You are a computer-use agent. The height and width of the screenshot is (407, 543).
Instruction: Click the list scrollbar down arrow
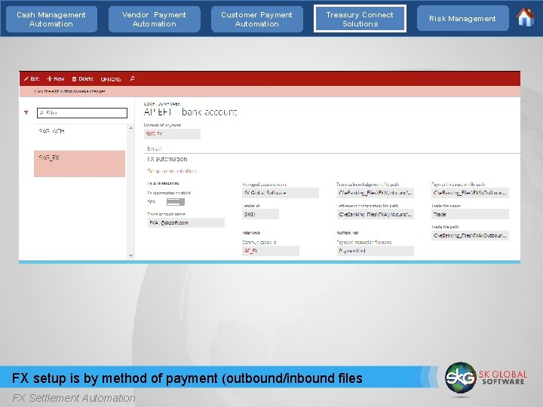coord(131,256)
